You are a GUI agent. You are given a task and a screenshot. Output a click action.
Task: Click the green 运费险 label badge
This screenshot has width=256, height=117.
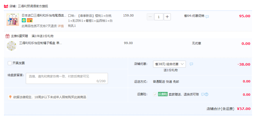point(163,94)
